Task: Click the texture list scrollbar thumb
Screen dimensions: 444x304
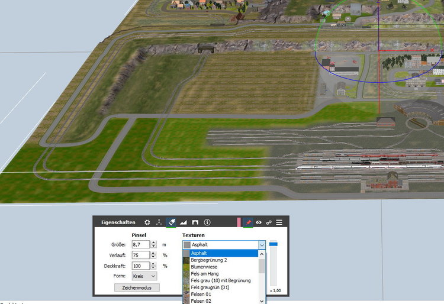Action: click(262, 266)
